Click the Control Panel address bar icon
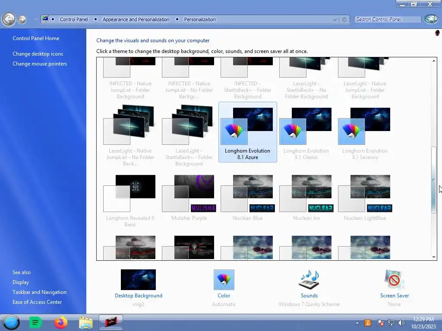The height and width of the screenshot is (331, 442). point(45,19)
